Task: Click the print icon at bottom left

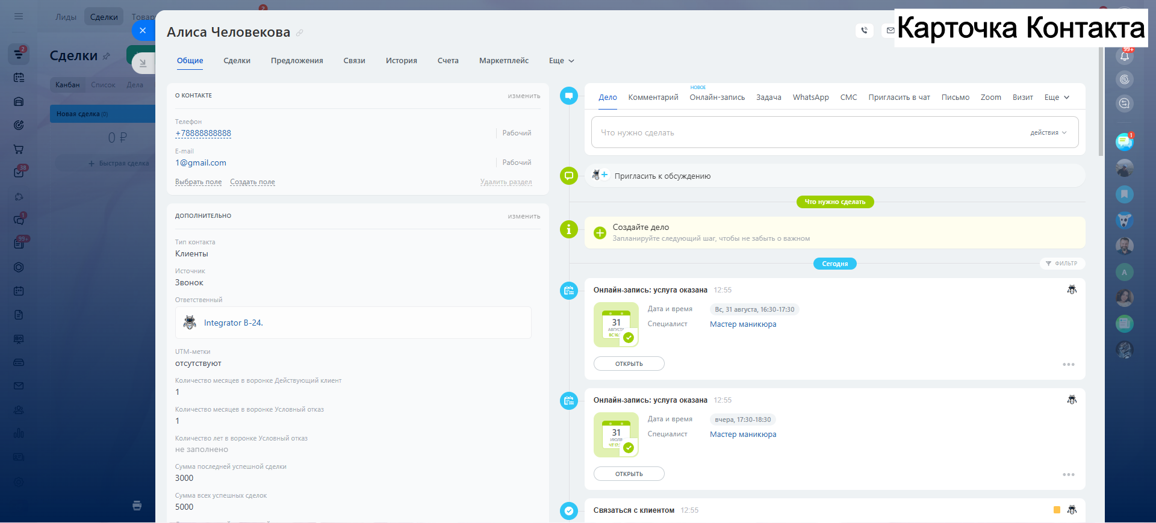Action: tap(137, 506)
